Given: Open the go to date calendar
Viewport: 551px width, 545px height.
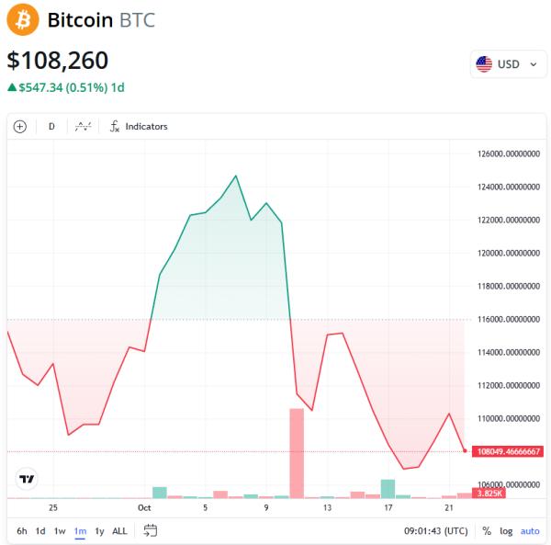Looking at the screenshot, I should (151, 530).
